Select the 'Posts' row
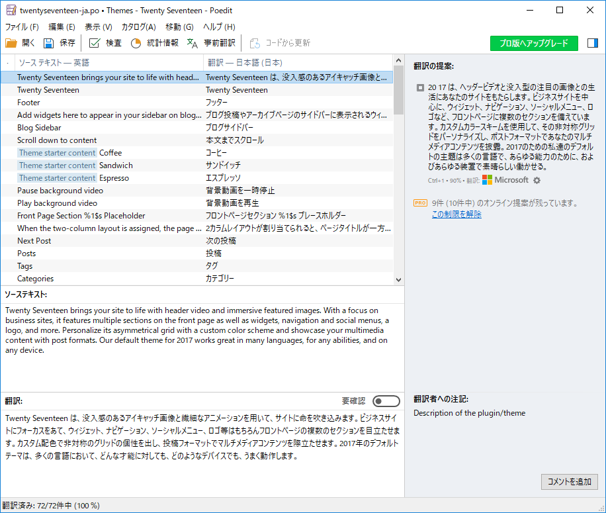The width and height of the screenshot is (606, 513). 197,254
